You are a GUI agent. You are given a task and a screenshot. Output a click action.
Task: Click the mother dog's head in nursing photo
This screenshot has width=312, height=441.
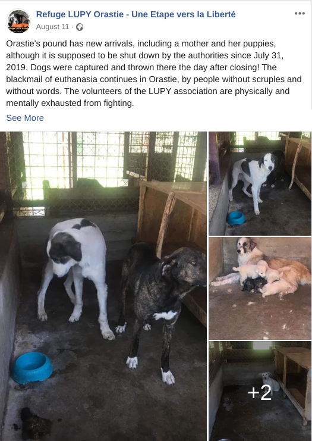[247, 248]
